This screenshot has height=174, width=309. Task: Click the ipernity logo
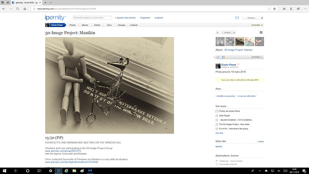[x=56, y=17]
